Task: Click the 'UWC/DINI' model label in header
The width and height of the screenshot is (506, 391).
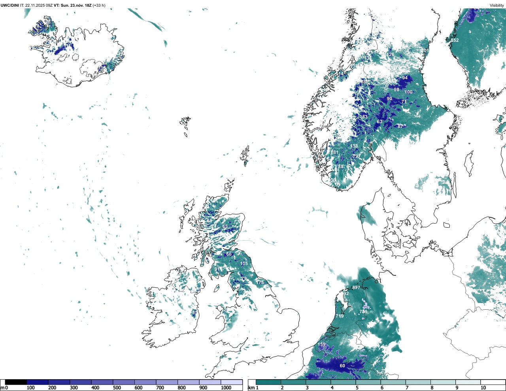Action: [10, 6]
